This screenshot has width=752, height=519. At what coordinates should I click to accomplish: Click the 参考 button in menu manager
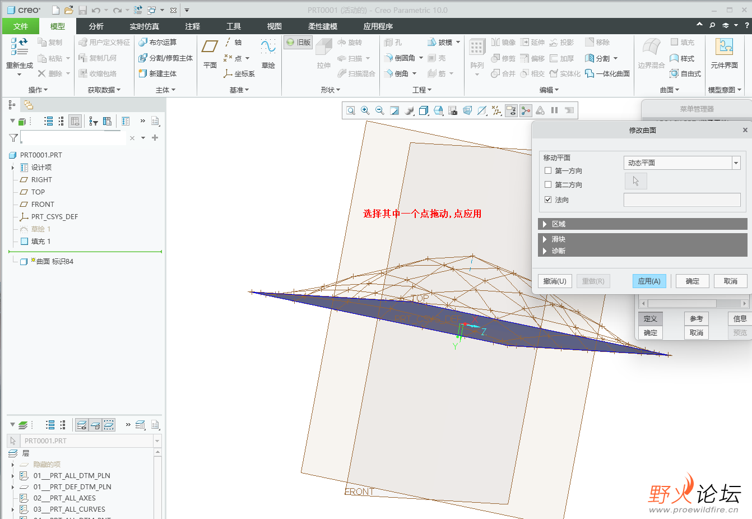[x=697, y=318]
